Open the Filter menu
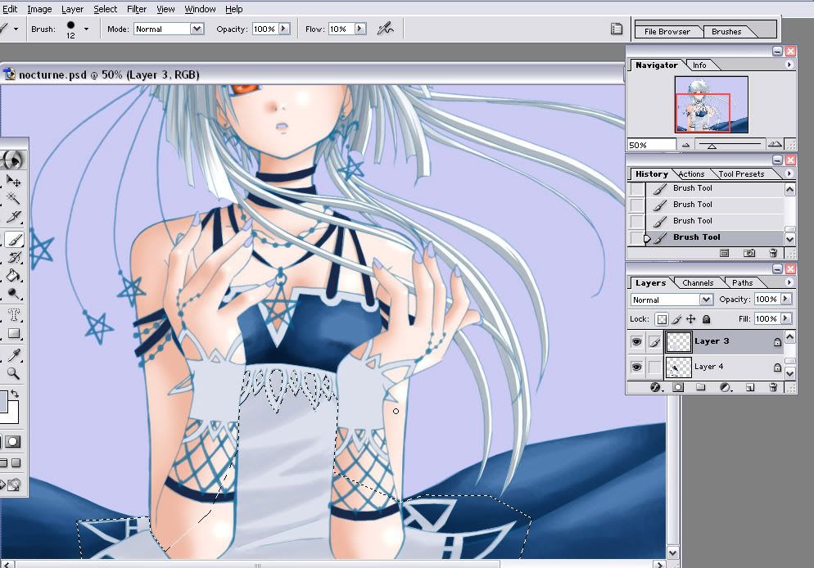This screenshot has height=568, width=814. click(x=137, y=9)
